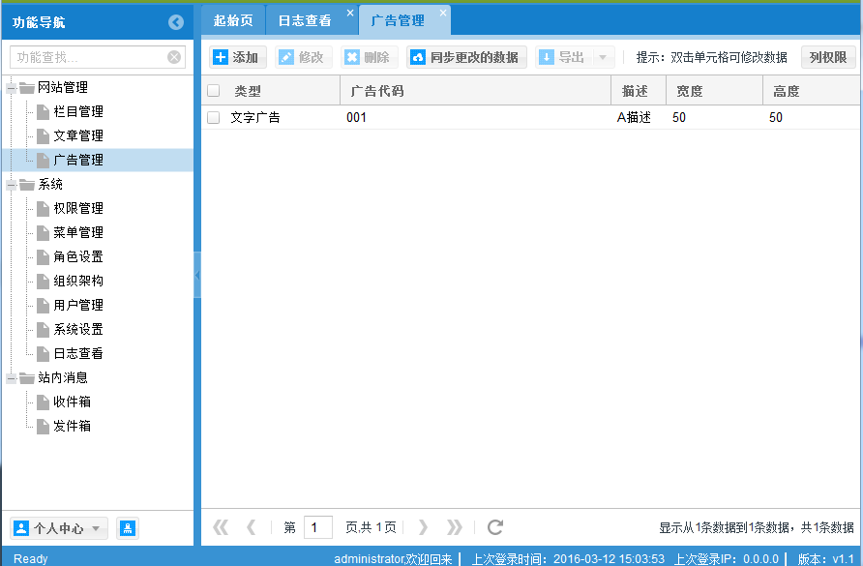Click the 删除 delete icon
This screenshot has height=566, width=863.
350,56
